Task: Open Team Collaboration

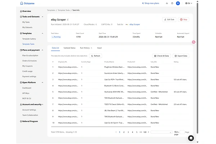Action: tap(30, 115)
